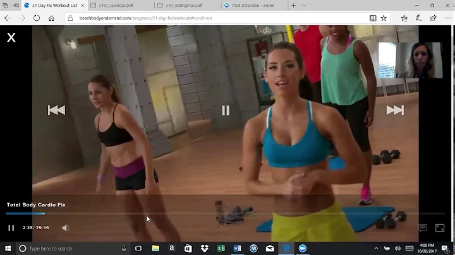Open Dropbox from the taskbar
The image size is (455, 255).
tap(205, 248)
